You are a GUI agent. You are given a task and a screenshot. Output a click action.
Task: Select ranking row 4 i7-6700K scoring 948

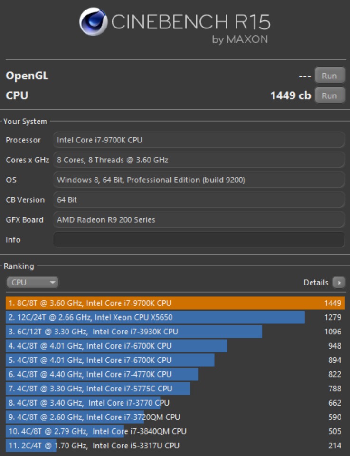coord(175,346)
